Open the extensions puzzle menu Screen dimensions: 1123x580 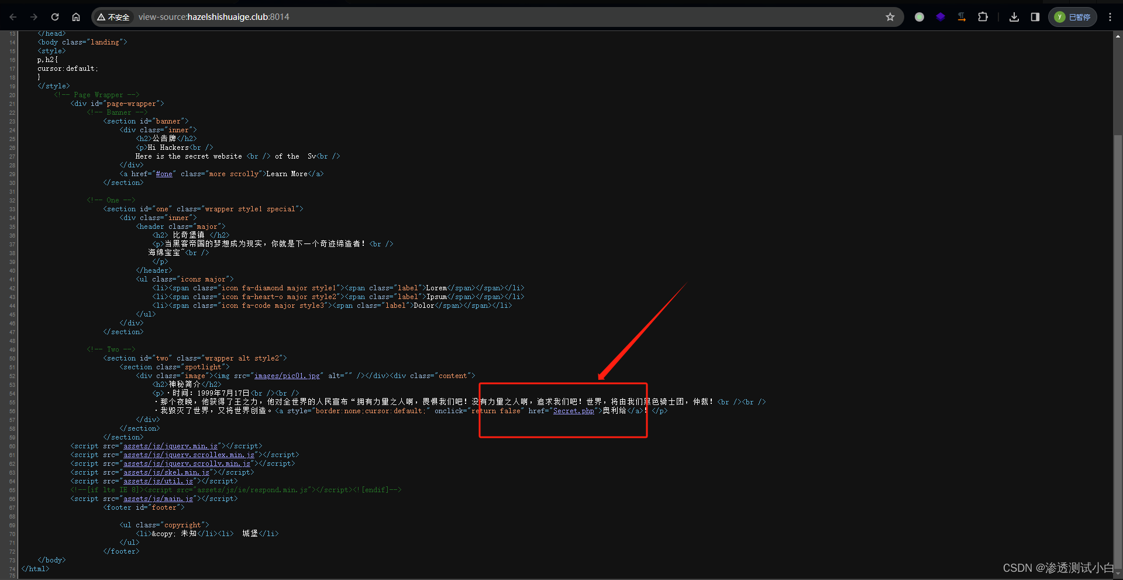(983, 17)
